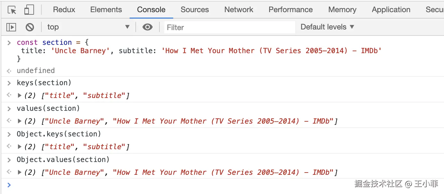Open the Application tab
Image resolution: width=444 pixels, height=194 pixels.
[391, 10]
